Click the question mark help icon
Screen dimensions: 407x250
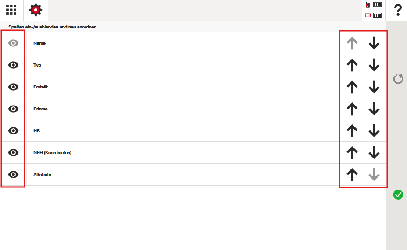coord(398,10)
